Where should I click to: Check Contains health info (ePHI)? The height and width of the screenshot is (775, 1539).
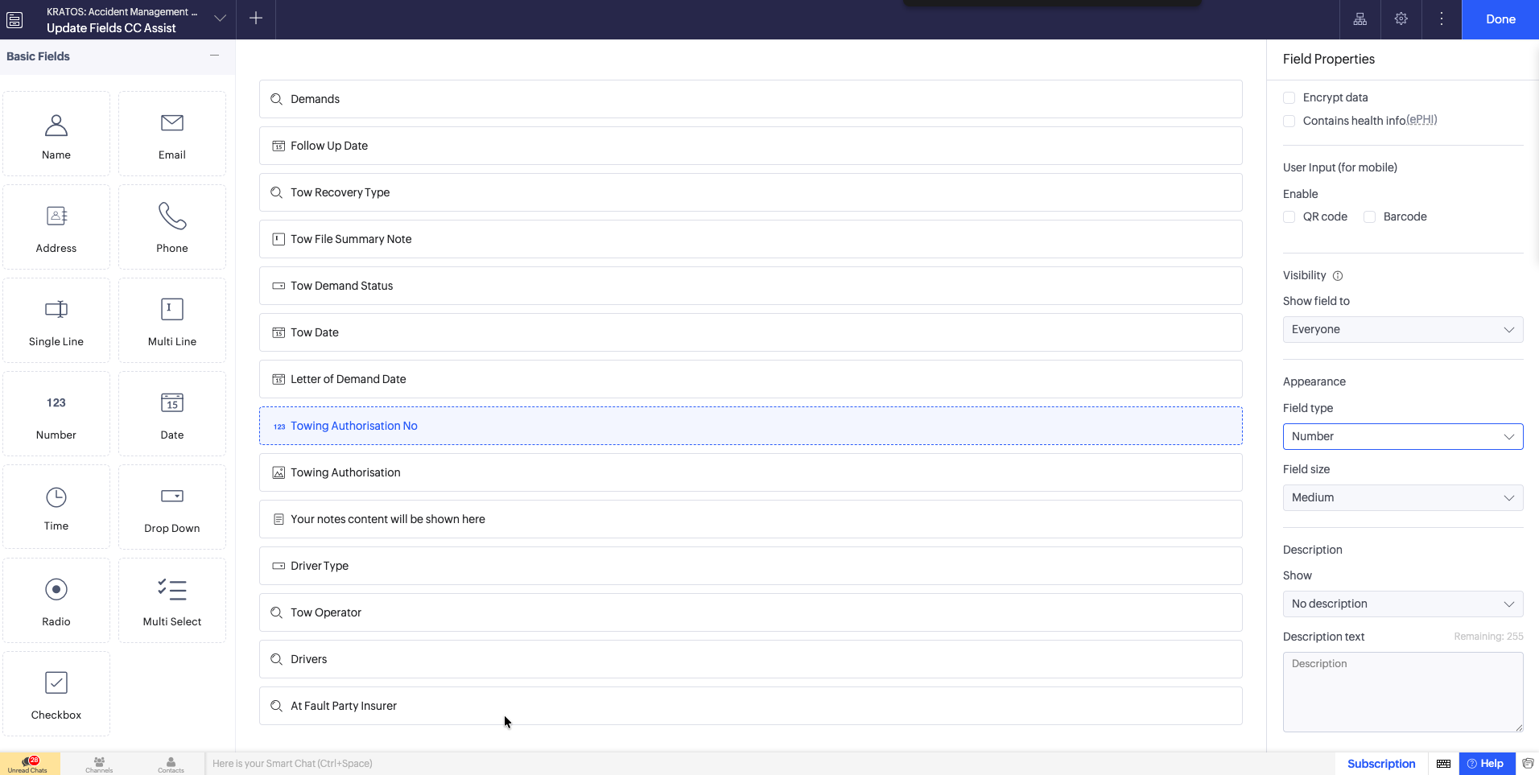tap(1289, 121)
